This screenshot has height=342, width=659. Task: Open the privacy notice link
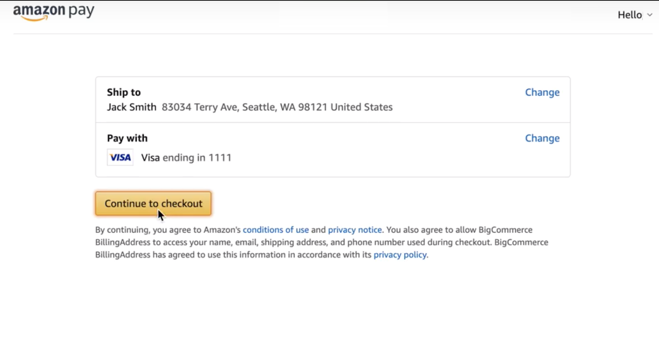(355, 230)
